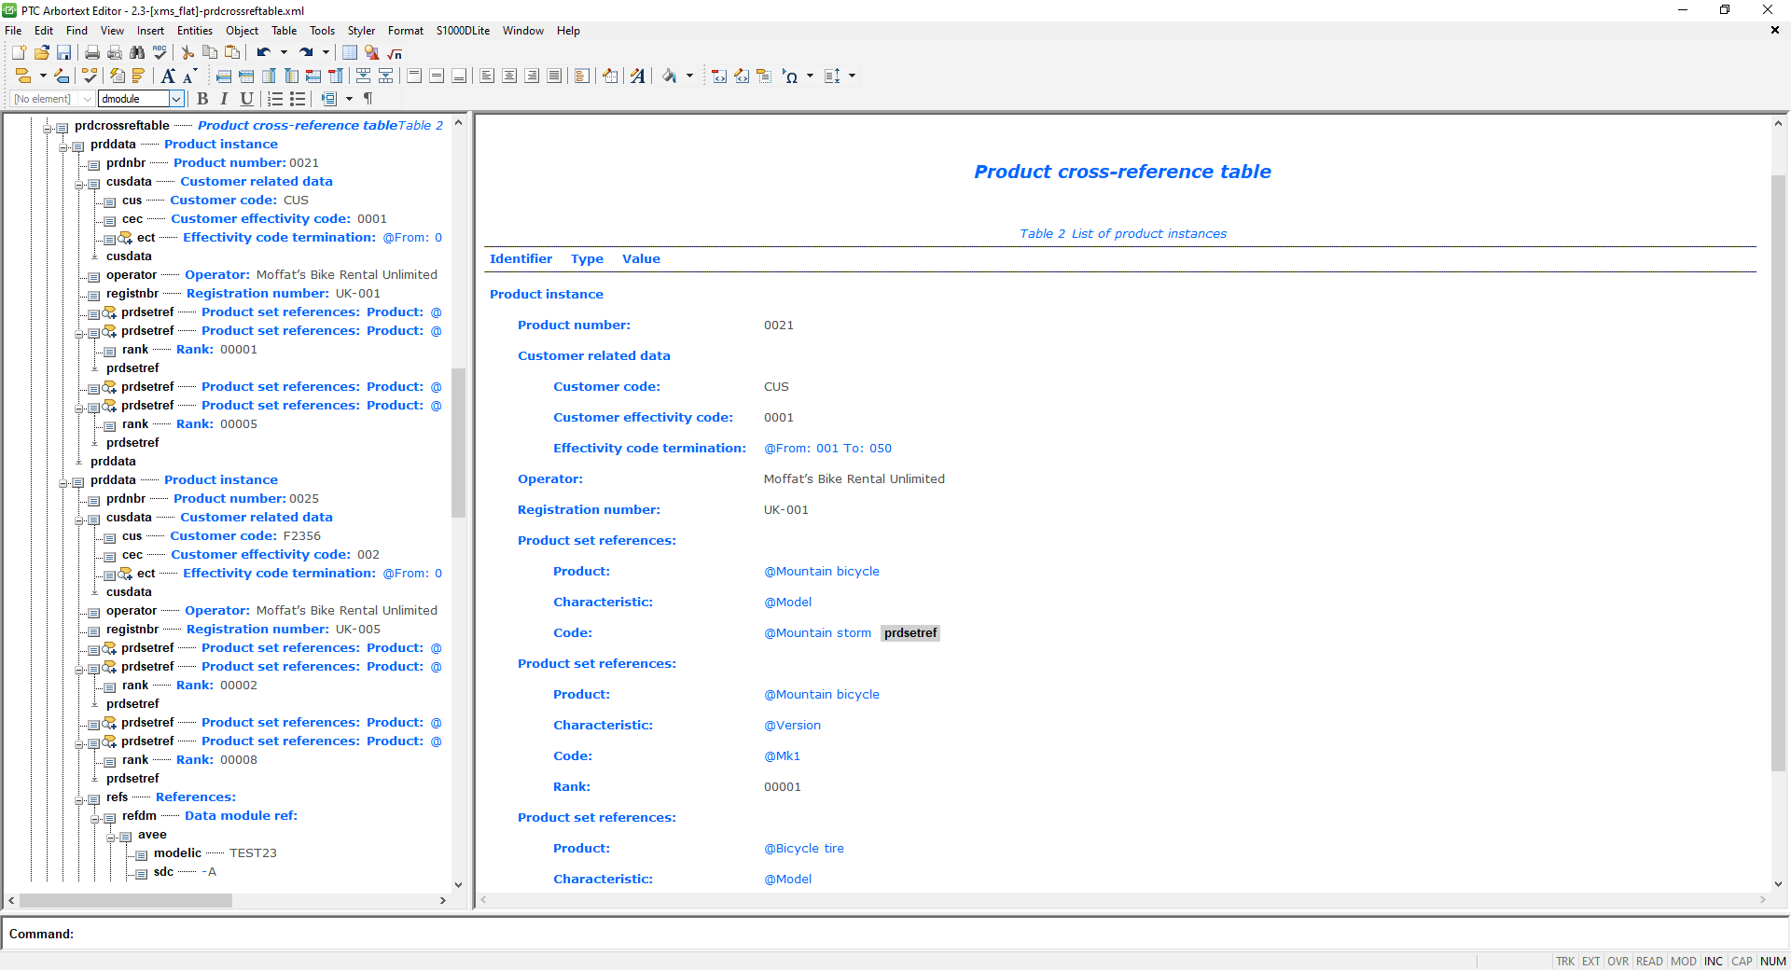The image size is (1791, 970).
Task: Toggle italic formatting
Action: 224,99
